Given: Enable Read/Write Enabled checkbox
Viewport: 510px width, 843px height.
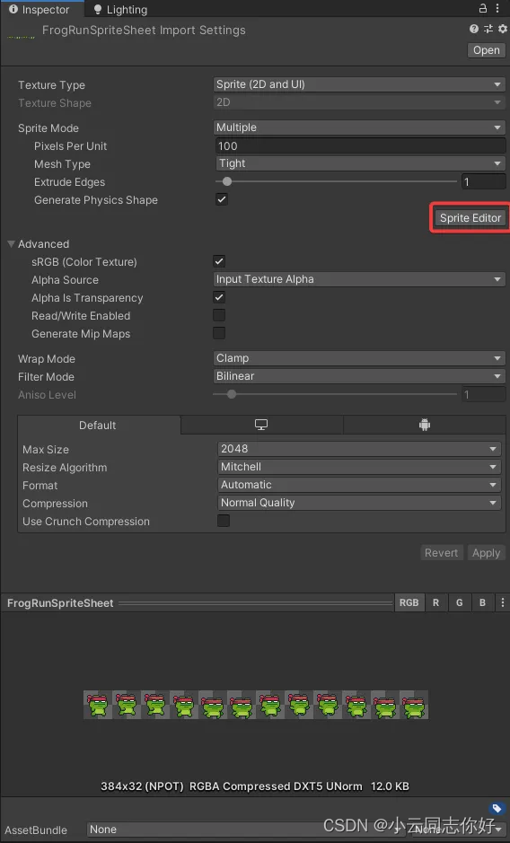Looking at the screenshot, I should [x=219, y=315].
